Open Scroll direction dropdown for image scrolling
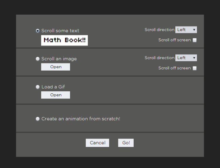220x168 pixels. click(186, 58)
